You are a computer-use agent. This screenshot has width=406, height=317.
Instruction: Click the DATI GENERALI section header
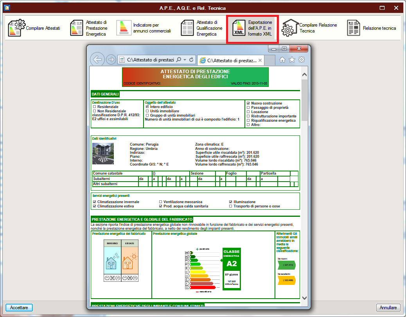coord(105,94)
